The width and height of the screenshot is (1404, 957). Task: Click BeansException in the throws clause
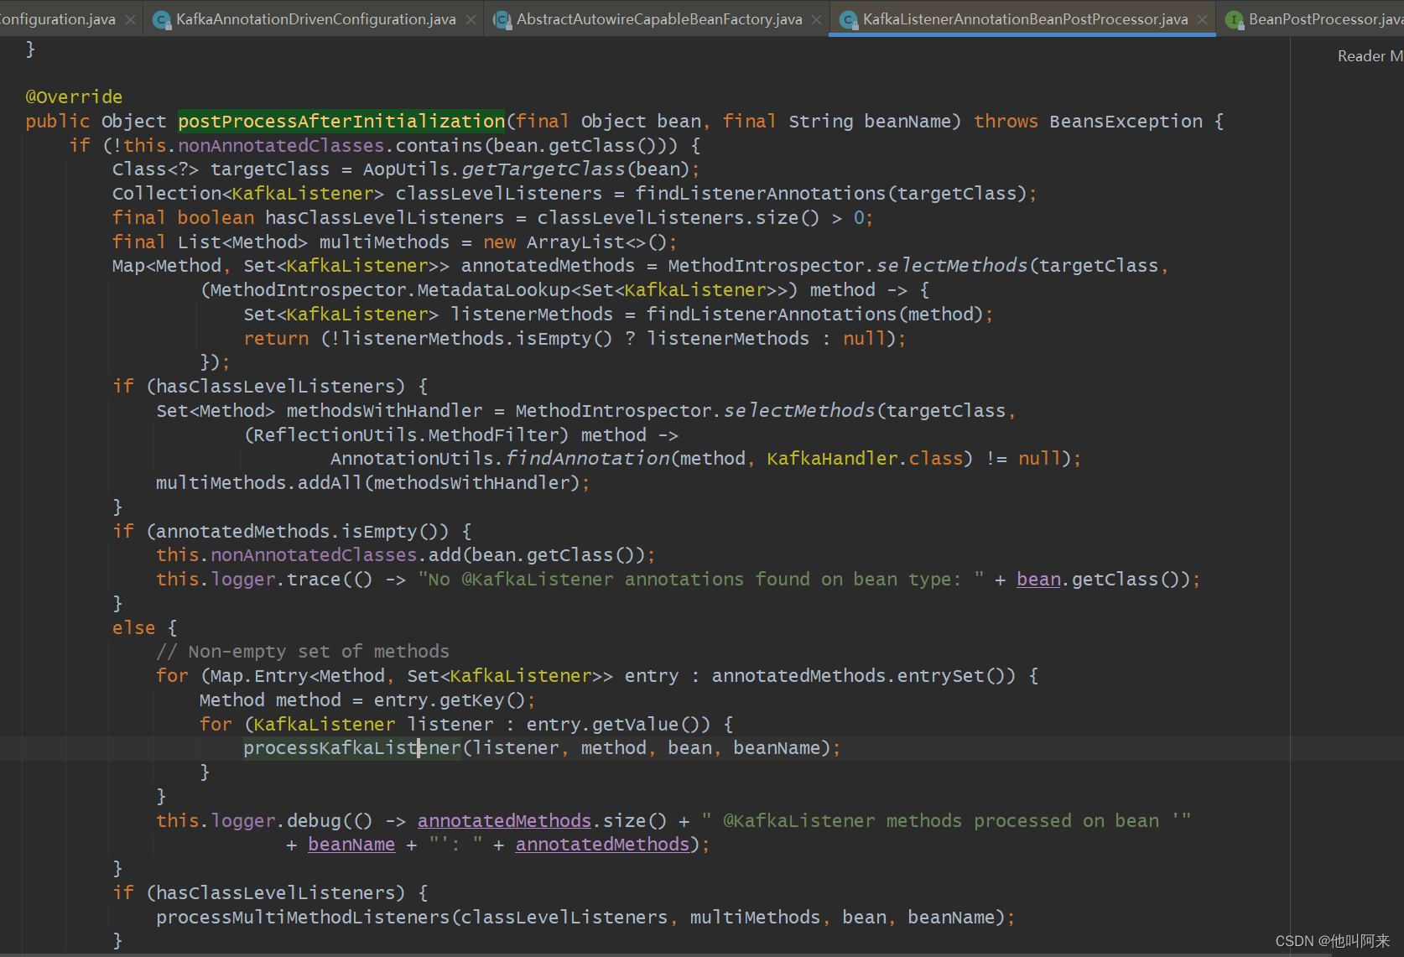coord(1126,122)
